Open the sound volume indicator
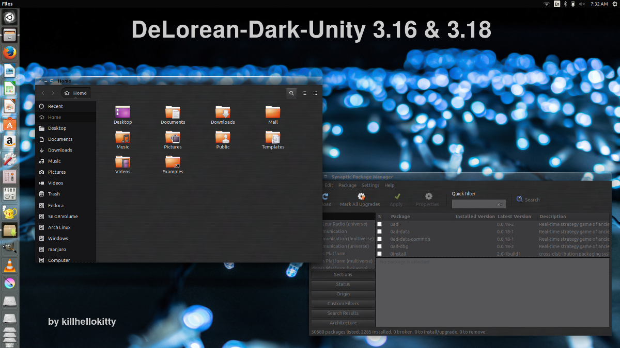The image size is (620, 348). [583, 4]
